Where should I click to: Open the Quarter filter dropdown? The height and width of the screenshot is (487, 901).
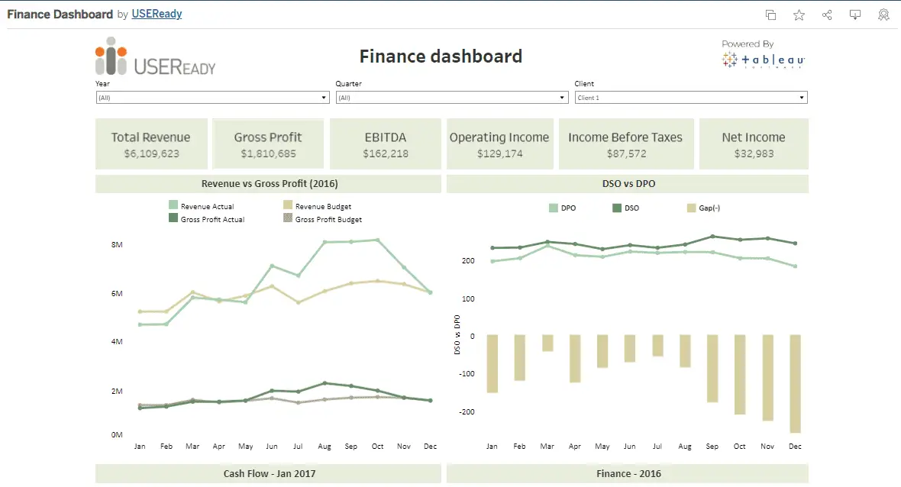[563, 97]
